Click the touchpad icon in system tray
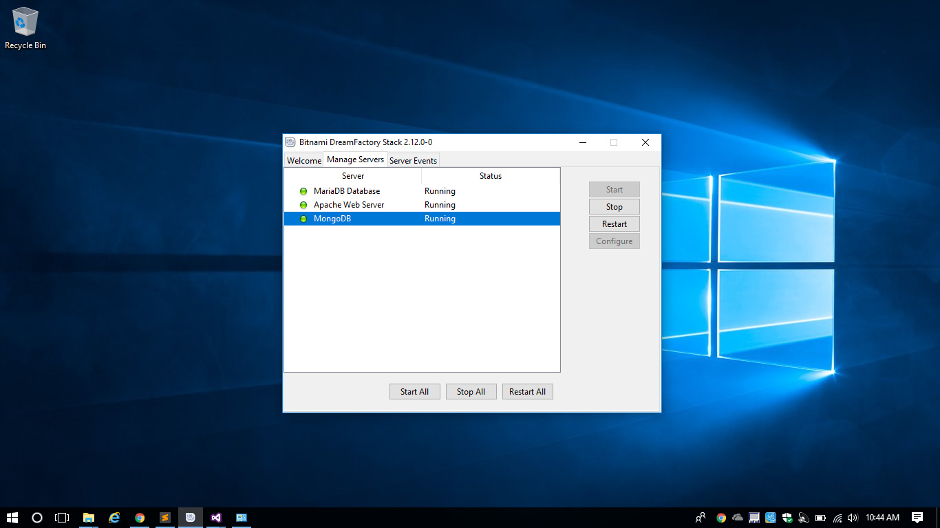The width and height of the screenshot is (940, 528). pyautogui.click(x=754, y=518)
